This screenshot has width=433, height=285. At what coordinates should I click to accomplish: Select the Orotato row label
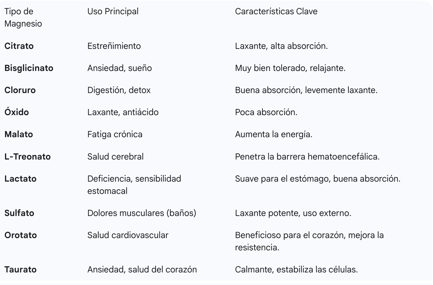point(21,235)
